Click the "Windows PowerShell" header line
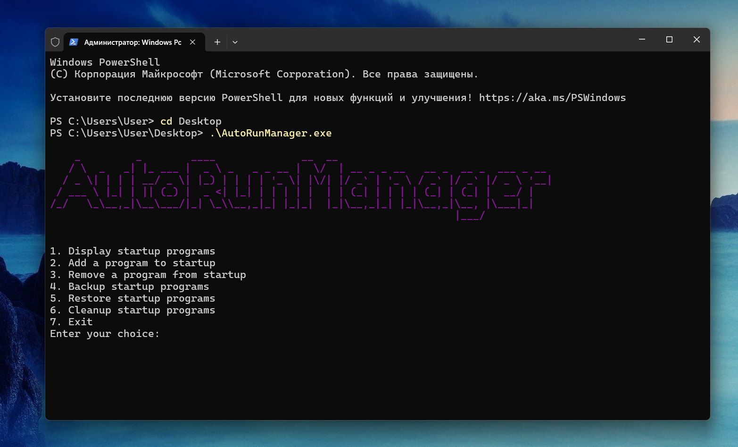 point(105,62)
